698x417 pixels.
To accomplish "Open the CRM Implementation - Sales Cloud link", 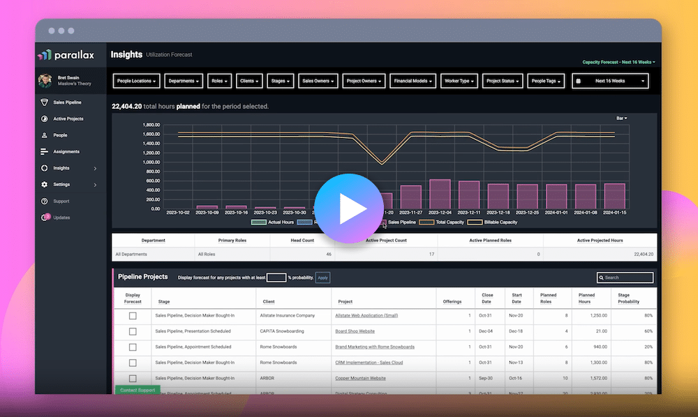I will click(369, 363).
